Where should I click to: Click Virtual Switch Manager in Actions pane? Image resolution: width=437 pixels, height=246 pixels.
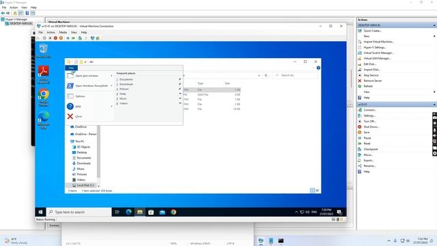coord(378,53)
